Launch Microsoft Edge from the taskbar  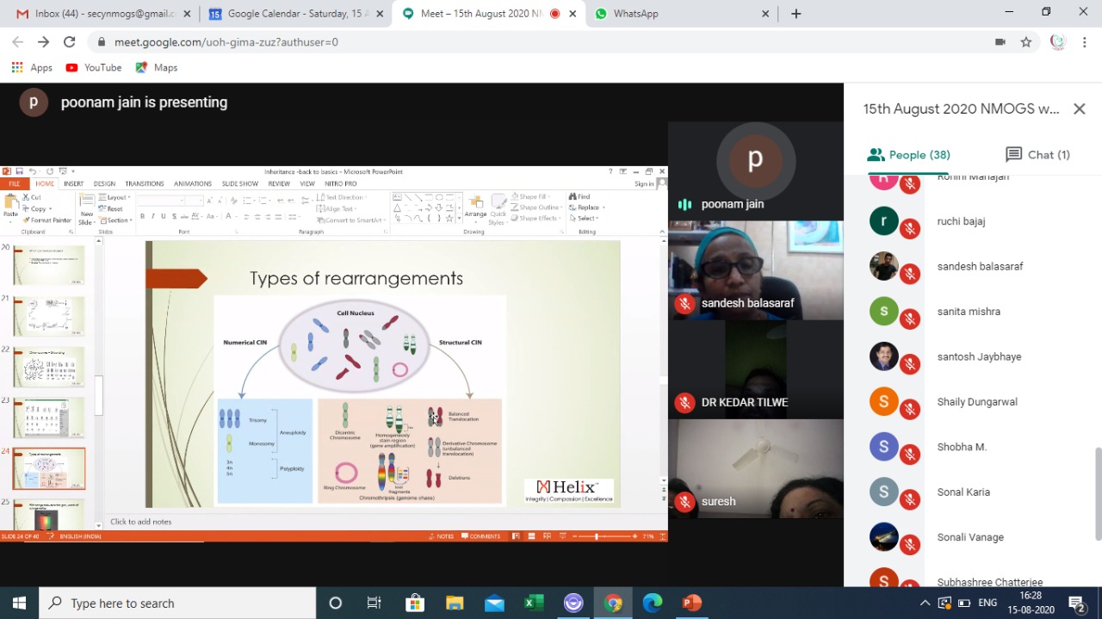pos(653,603)
